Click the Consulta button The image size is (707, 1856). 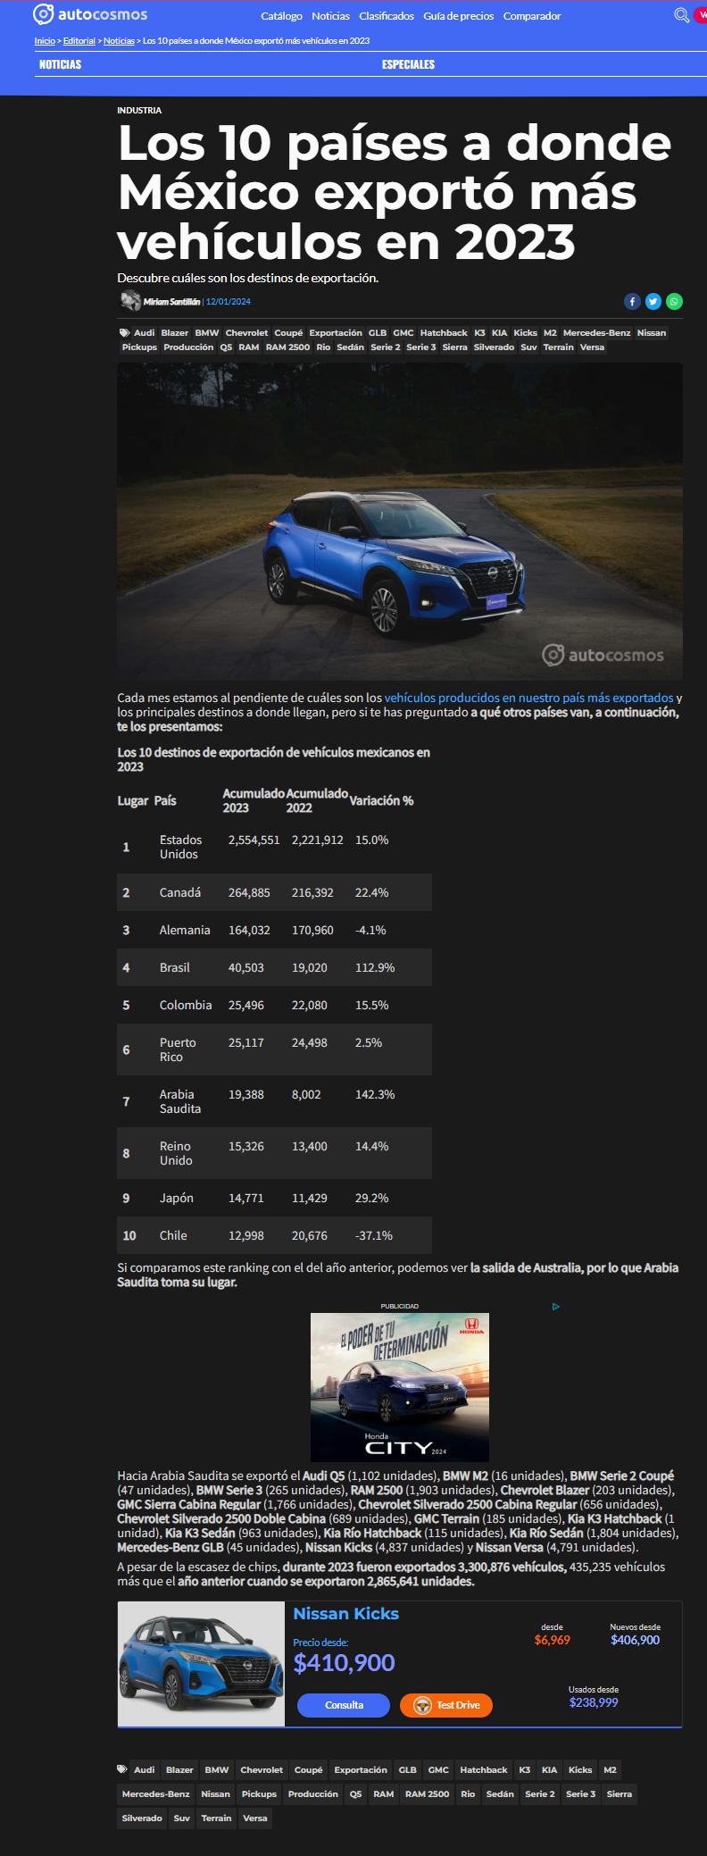pos(344,1705)
